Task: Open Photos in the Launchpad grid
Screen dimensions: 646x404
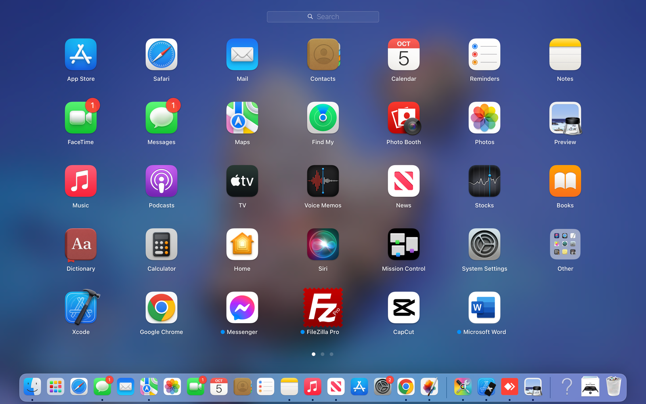Action: pos(484,118)
